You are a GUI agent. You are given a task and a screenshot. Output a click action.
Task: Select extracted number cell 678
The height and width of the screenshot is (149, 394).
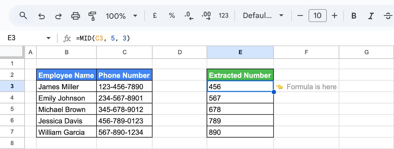pos(240,109)
